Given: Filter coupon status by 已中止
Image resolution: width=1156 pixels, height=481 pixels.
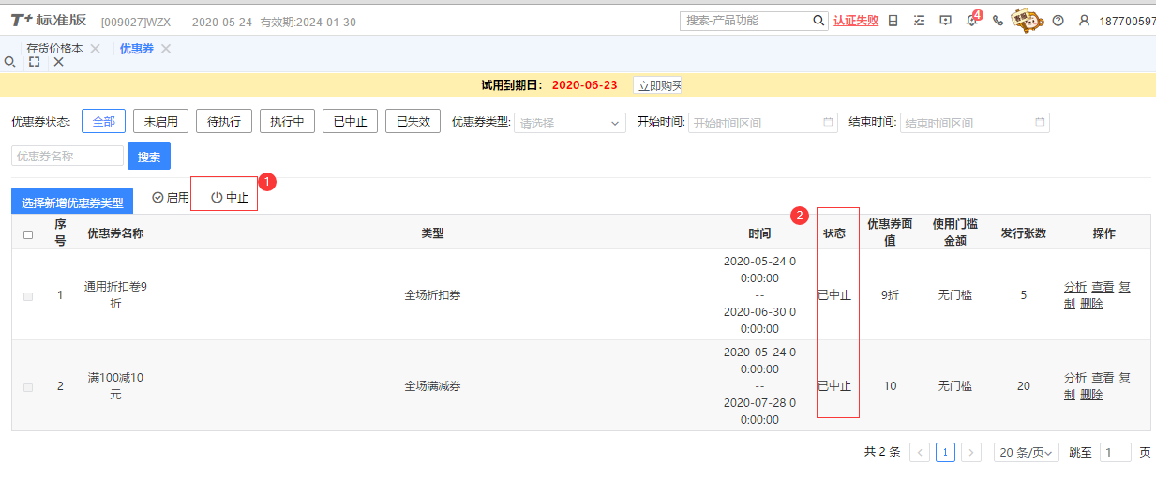Looking at the screenshot, I should (350, 121).
